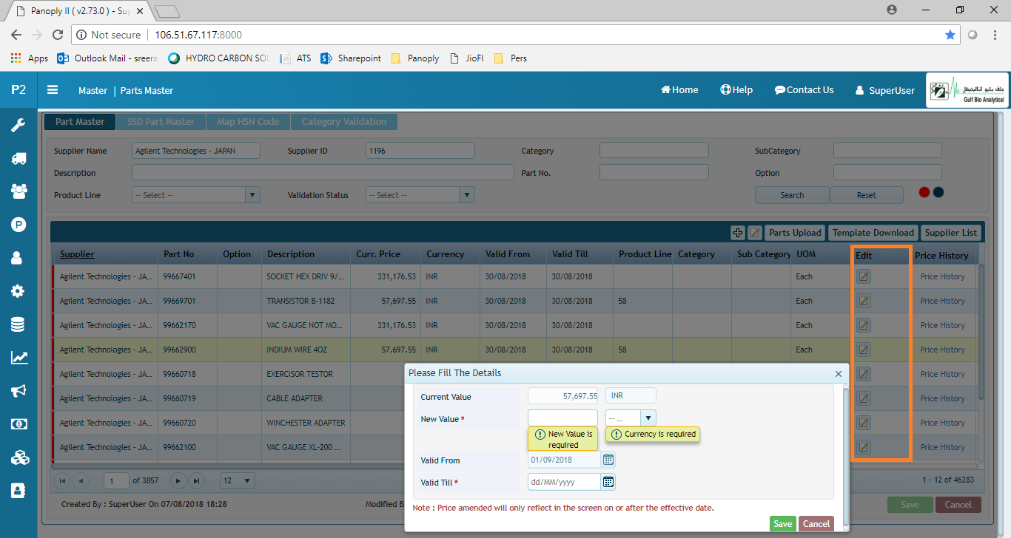Open Price History for part 99667401
The image size is (1011, 538).
(942, 276)
